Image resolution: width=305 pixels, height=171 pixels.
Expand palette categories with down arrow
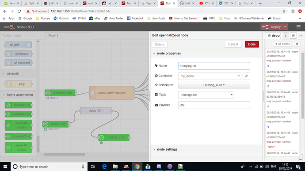click(36, 159)
